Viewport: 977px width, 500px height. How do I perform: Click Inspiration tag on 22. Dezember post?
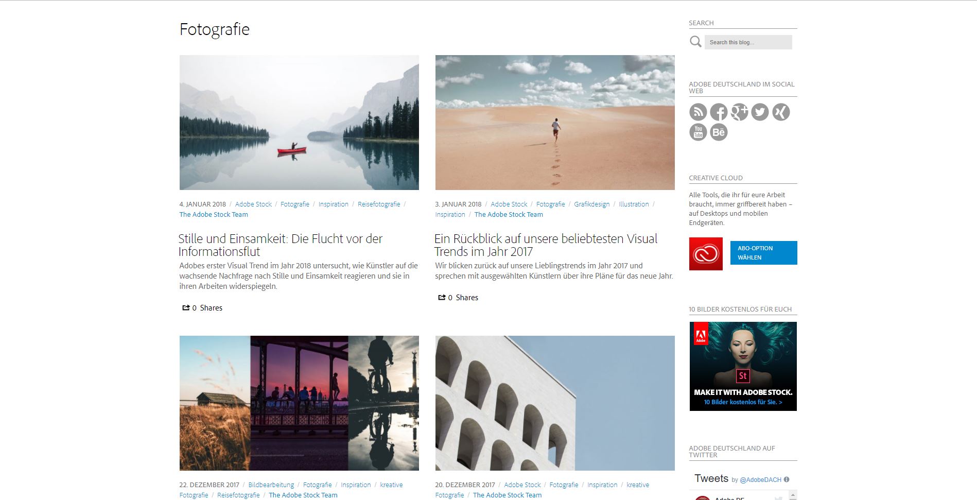[x=356, y=485]
